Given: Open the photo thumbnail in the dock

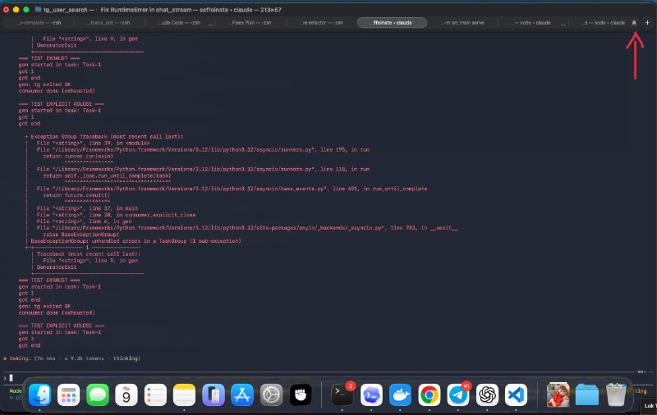Looking at the screenshot, I should point(558,394).
